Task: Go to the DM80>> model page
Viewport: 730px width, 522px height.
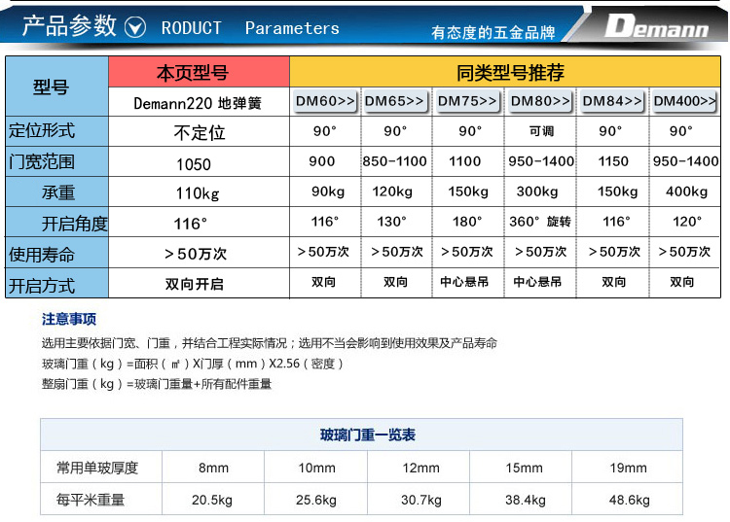Action: (x=541, y=101)
